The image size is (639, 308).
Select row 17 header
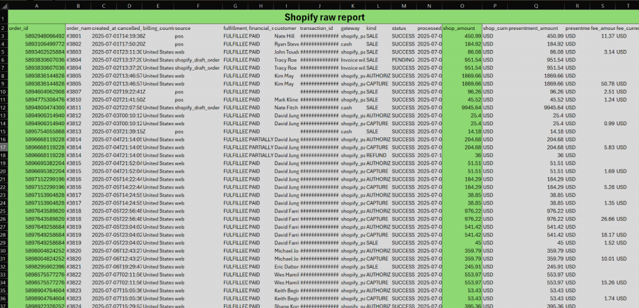coord(4,147)
